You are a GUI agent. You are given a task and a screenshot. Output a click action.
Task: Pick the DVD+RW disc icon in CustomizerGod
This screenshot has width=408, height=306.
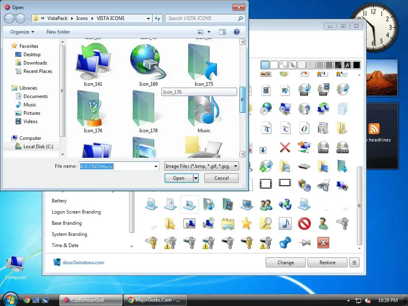click(x=342, y=147)
